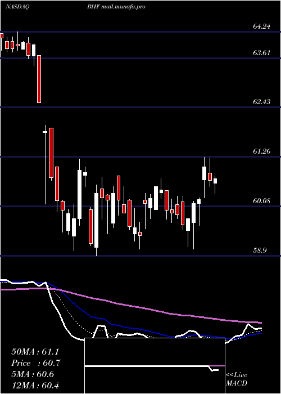Click the large red candle falling to 62.43

39,79
